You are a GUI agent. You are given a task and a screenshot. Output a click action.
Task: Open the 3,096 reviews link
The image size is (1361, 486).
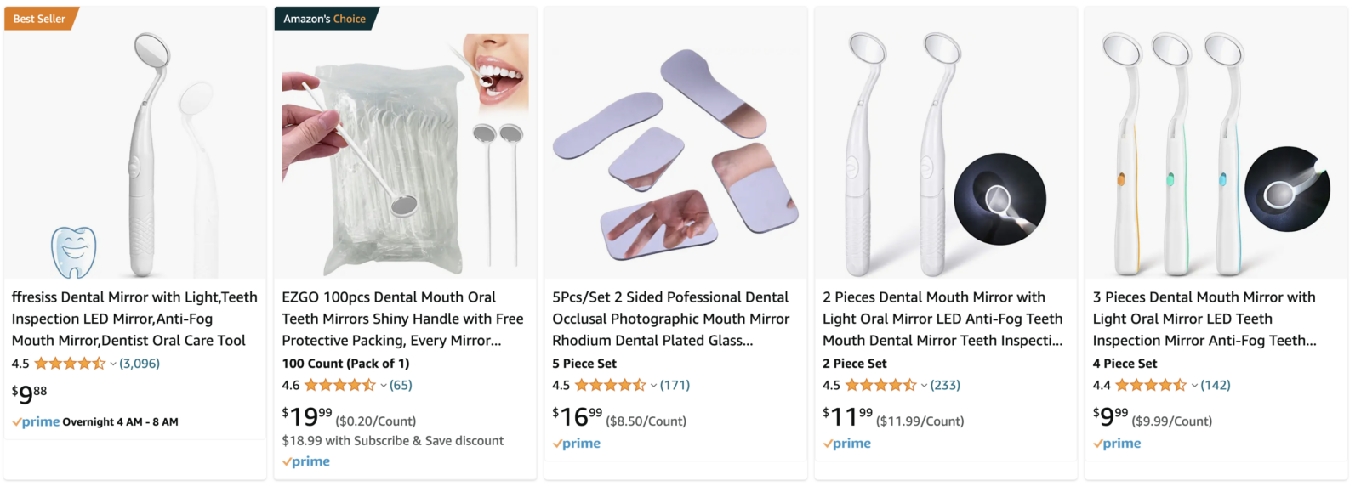pos(140,364)
